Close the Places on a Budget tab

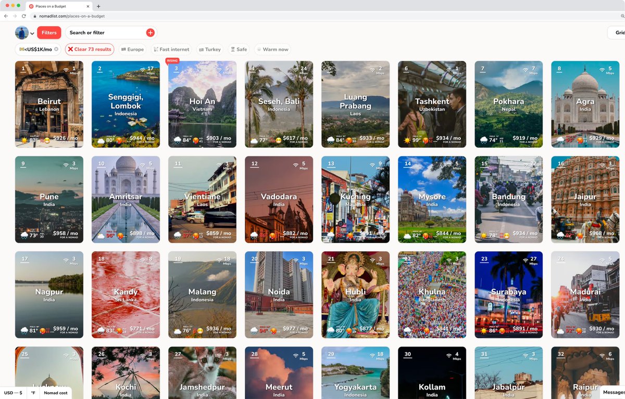tap(87, 6)
